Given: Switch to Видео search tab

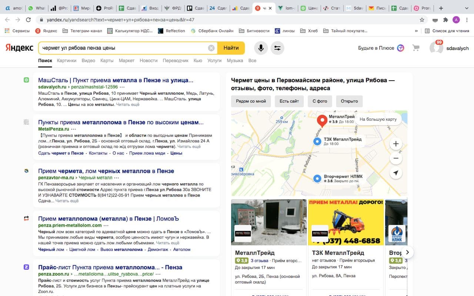Looking at the screenshot, I should click(x=89, y=60).
